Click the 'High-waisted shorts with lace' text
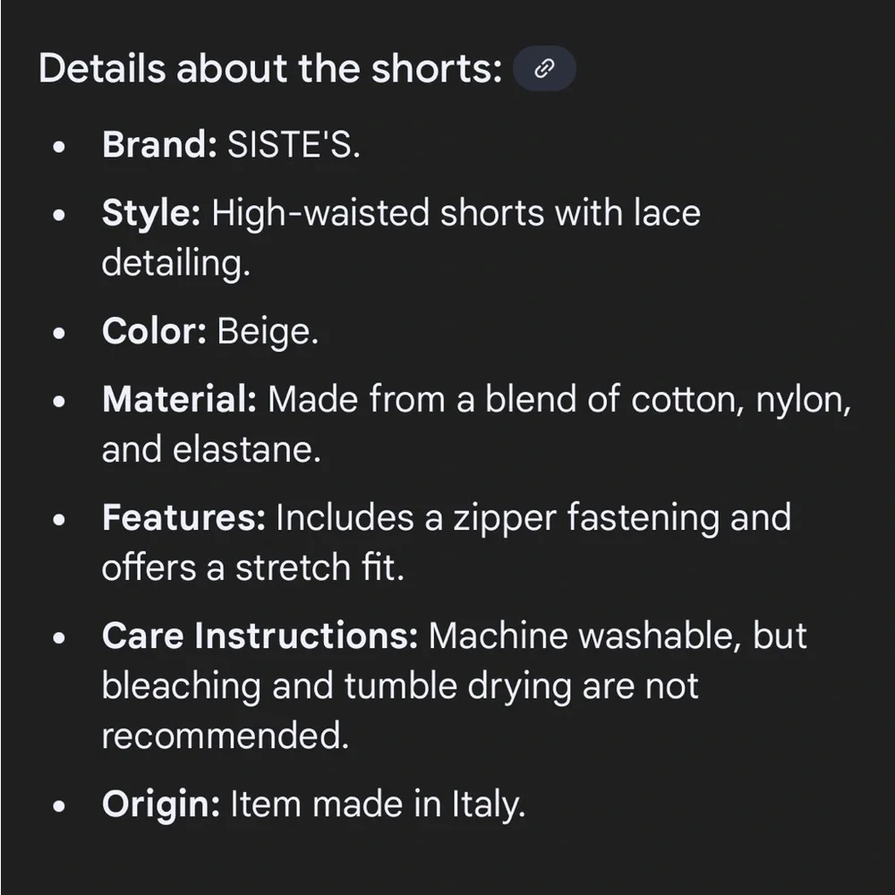895x895 pixels. (x=456, y=214)
